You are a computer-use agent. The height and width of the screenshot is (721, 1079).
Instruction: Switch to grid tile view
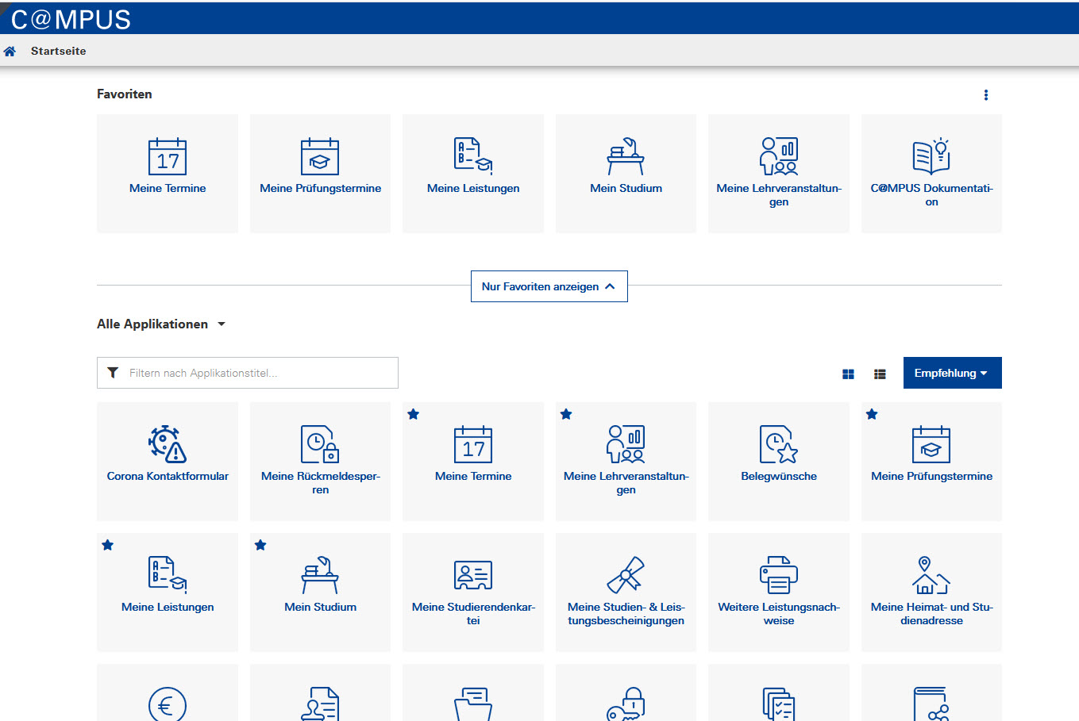pos(848,374)
